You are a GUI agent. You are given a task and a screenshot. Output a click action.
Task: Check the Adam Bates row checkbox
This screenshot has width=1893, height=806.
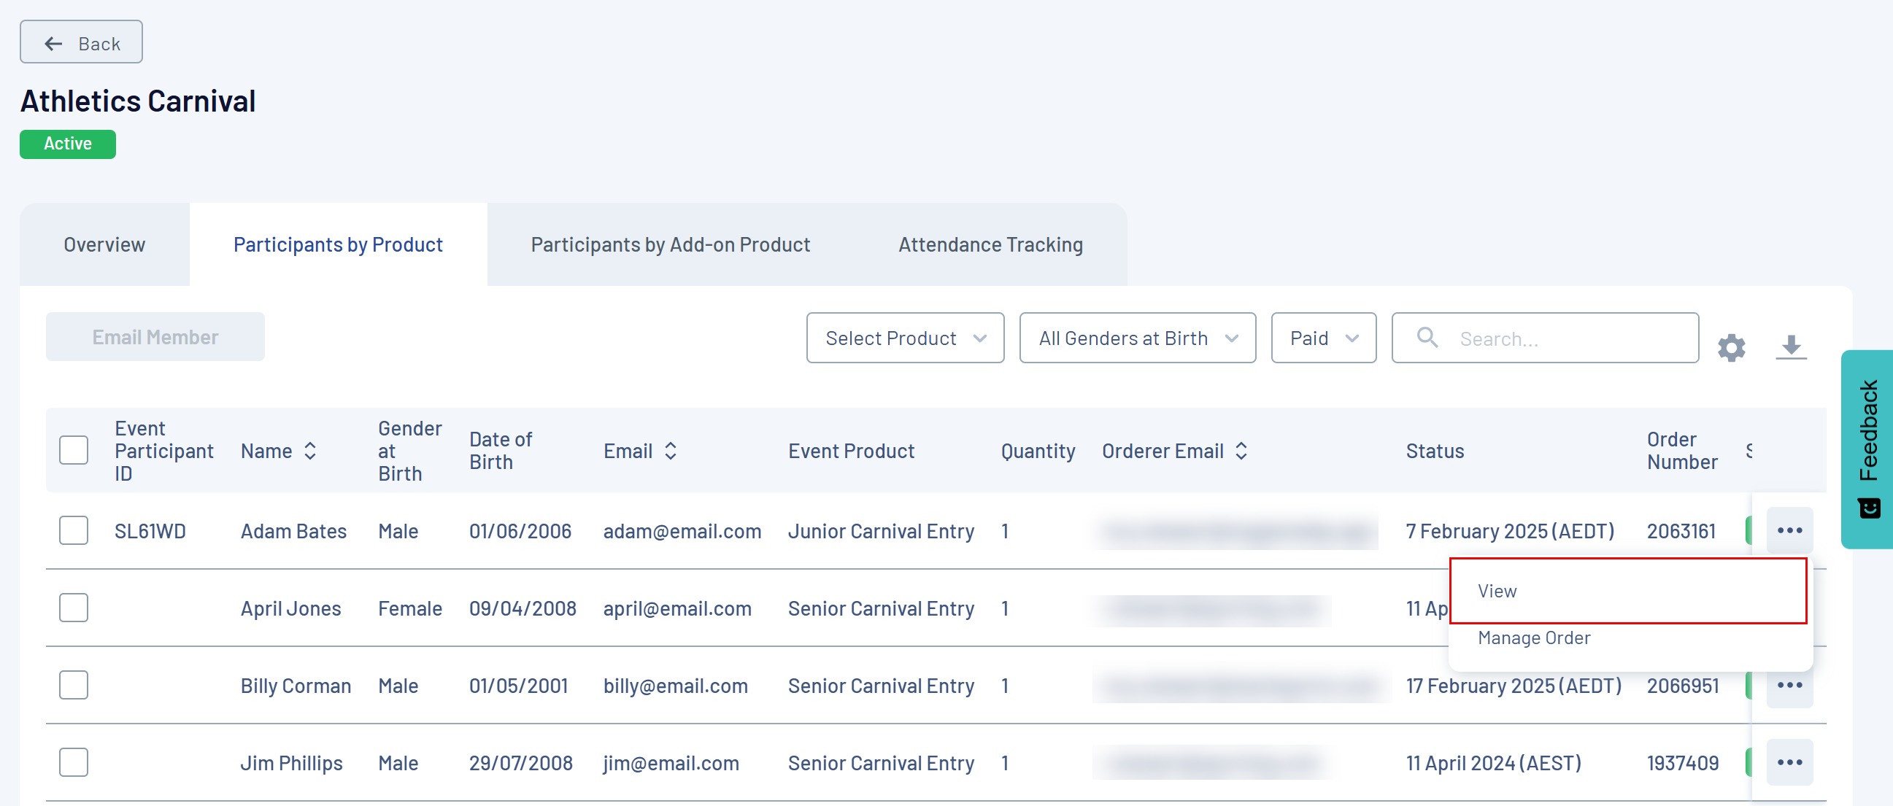[x=74, y=530]
